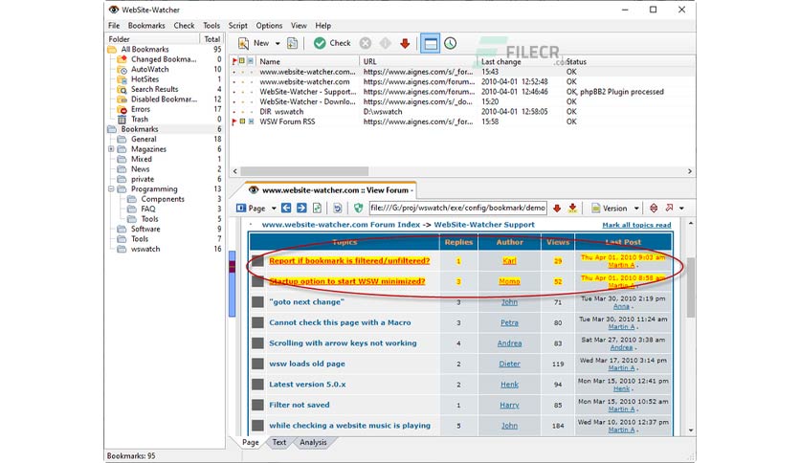Collapse the Programming folder
This screenshot has height=463, width=800.
[111, 188]
